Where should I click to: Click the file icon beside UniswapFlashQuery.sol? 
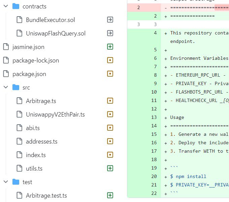pyautogui.click(x=20, y=33)
